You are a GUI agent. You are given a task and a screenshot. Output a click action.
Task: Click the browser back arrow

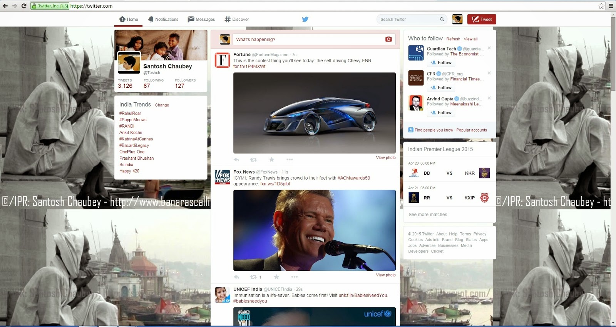point(5,6)
